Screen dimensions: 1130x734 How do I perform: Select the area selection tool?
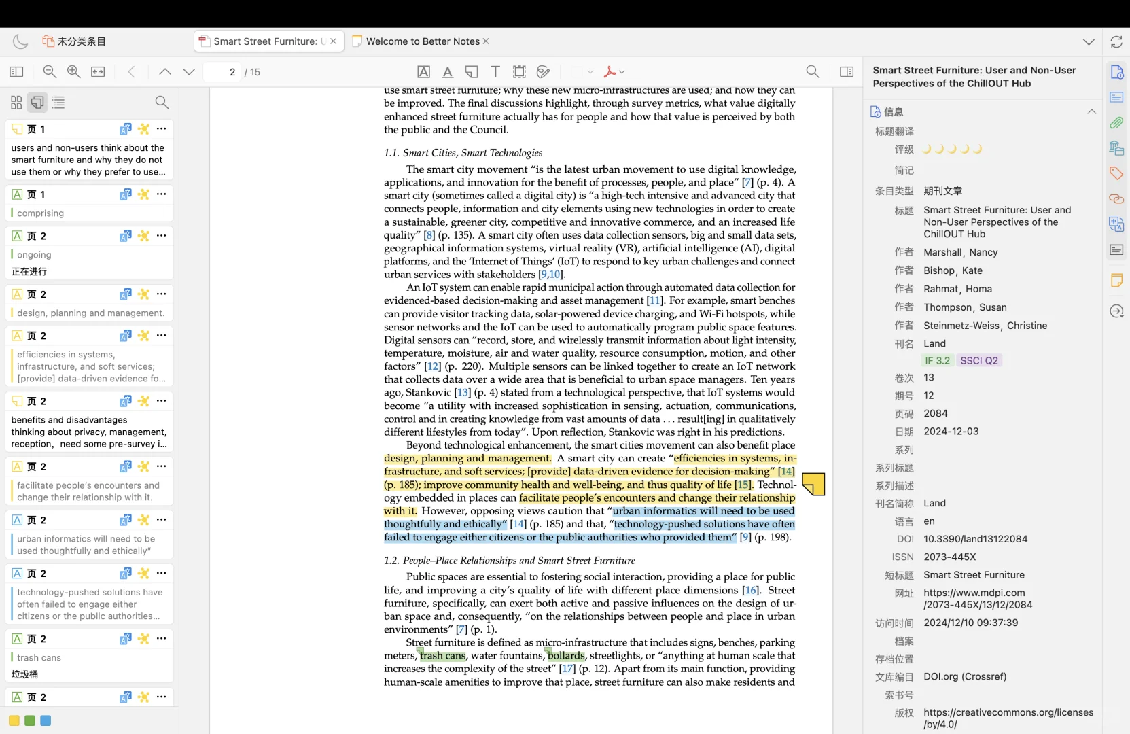pyautogui.click(x=519, y=71)
